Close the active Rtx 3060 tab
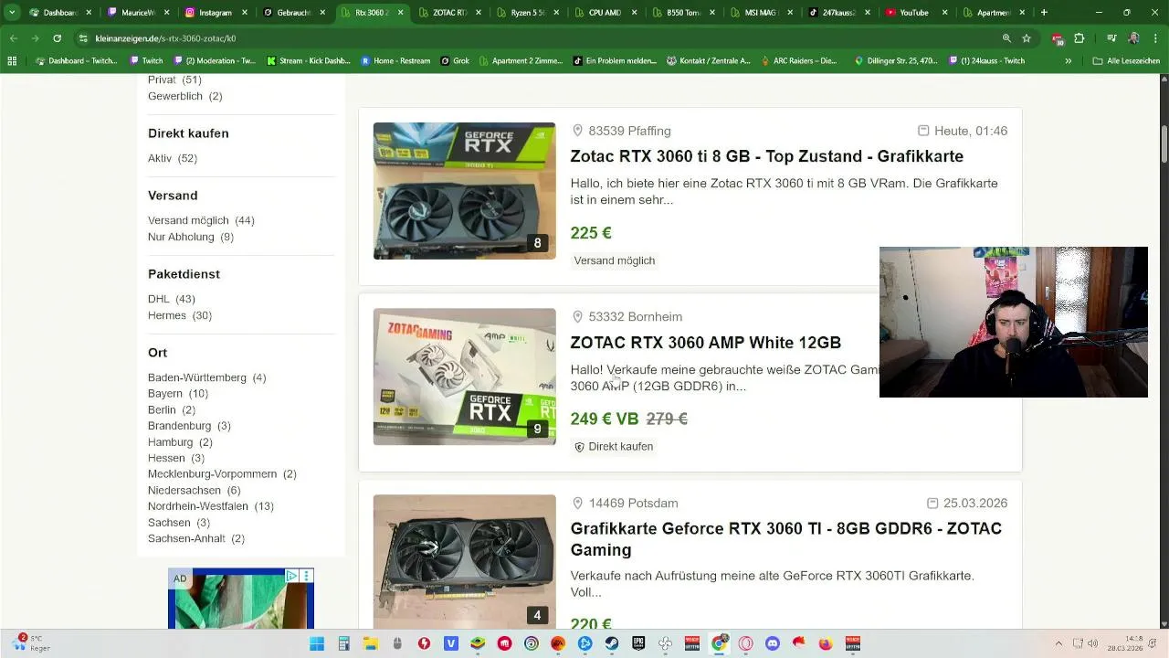The height and width of the screenshot is (658, 1169). coord(400,13)
